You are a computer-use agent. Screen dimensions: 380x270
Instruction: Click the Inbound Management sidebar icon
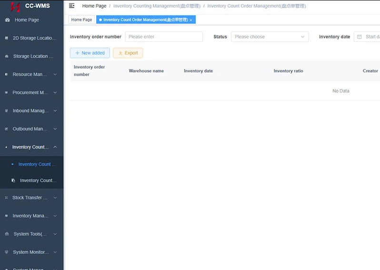(7, 111)
